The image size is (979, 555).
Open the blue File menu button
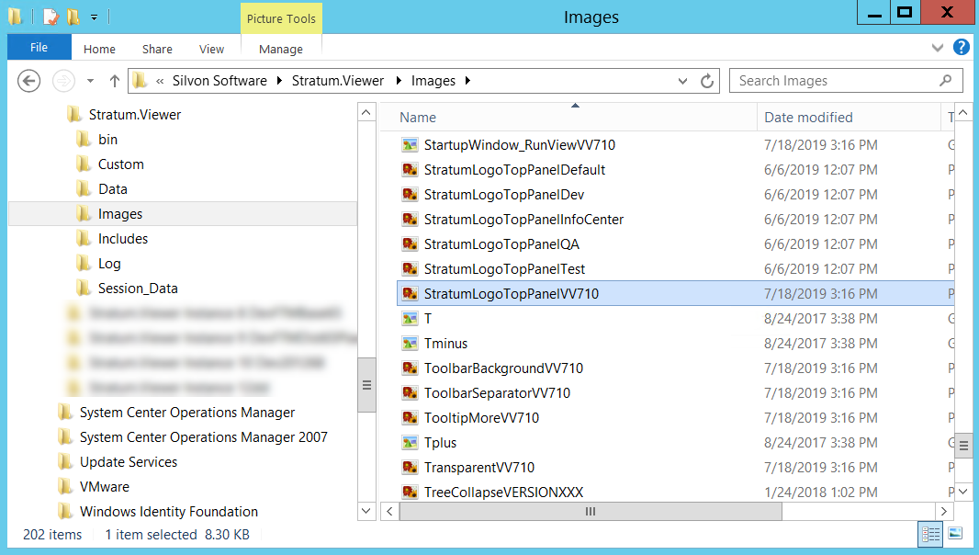pyautogui.click(x=39, y=47)
